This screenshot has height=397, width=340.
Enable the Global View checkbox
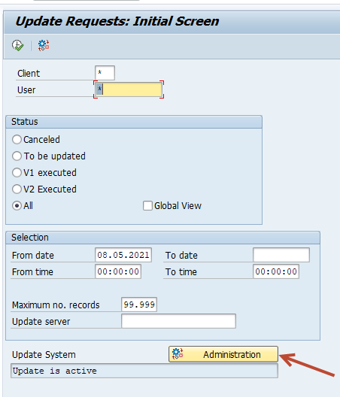(147, 205)
